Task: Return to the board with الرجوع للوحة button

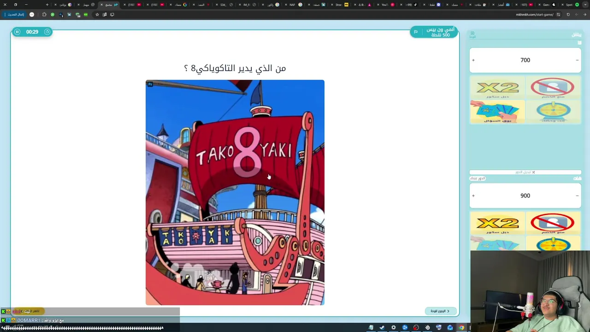Action: click(x=440, y=311)
